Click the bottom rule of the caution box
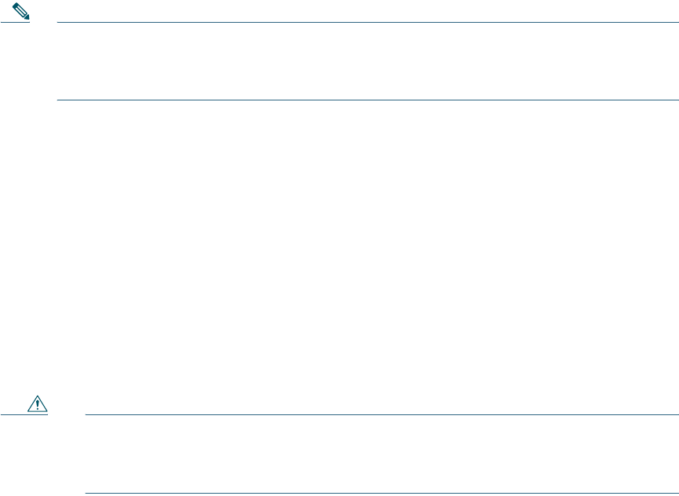 click(x=381, y=494)
